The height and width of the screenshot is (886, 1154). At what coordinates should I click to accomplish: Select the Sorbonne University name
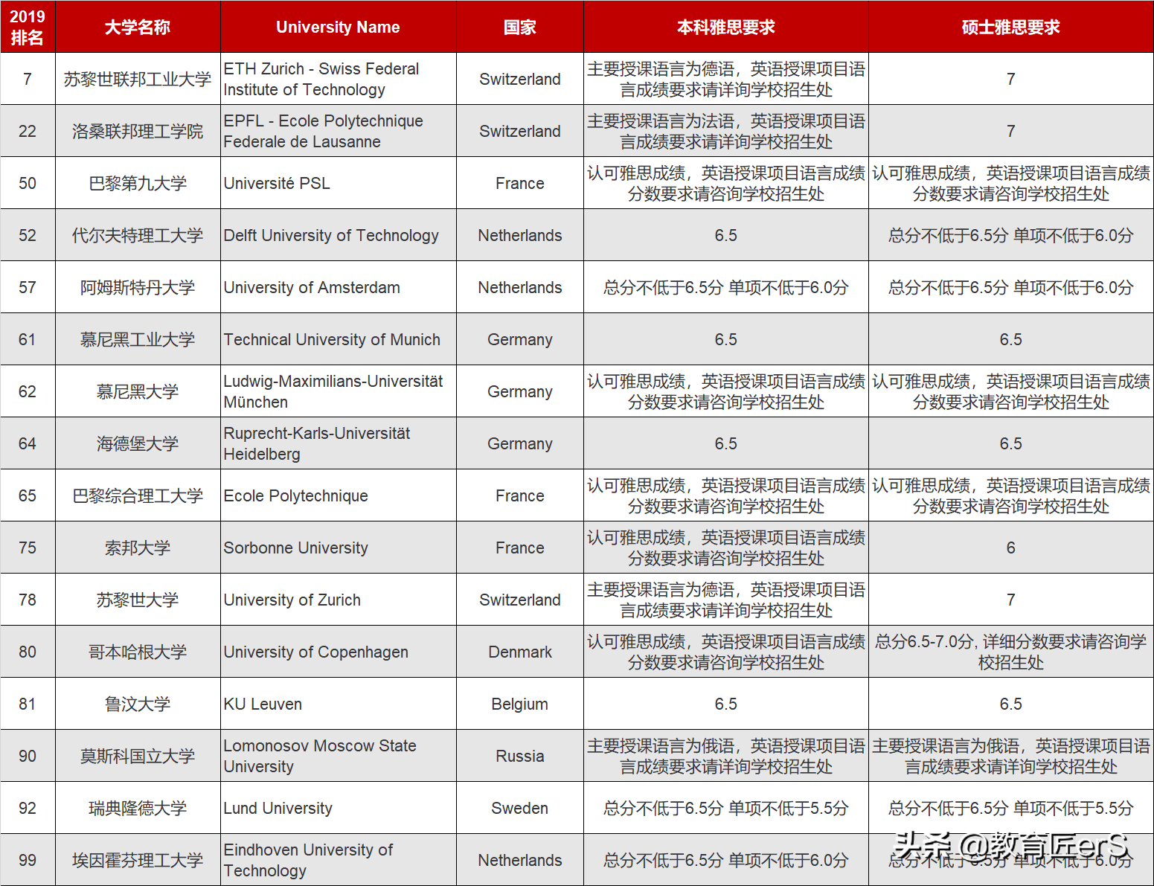tap(295, 548)
